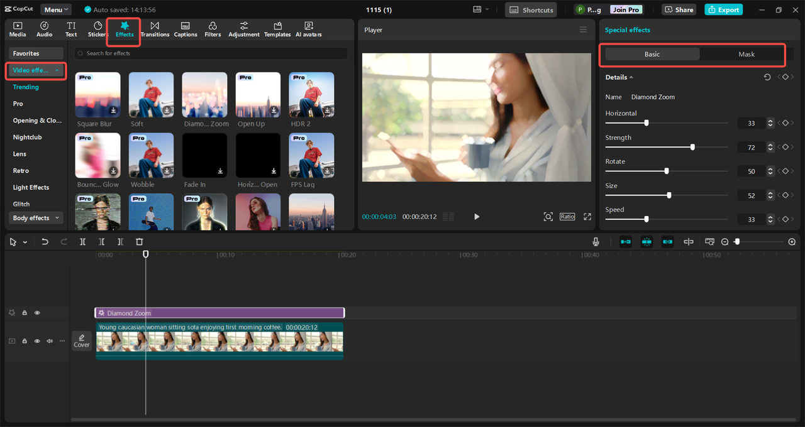The height and width of the screenshot is (427, 805).
Task: Click the timeline zoom slider handle
Action: [x=737, y=242]
